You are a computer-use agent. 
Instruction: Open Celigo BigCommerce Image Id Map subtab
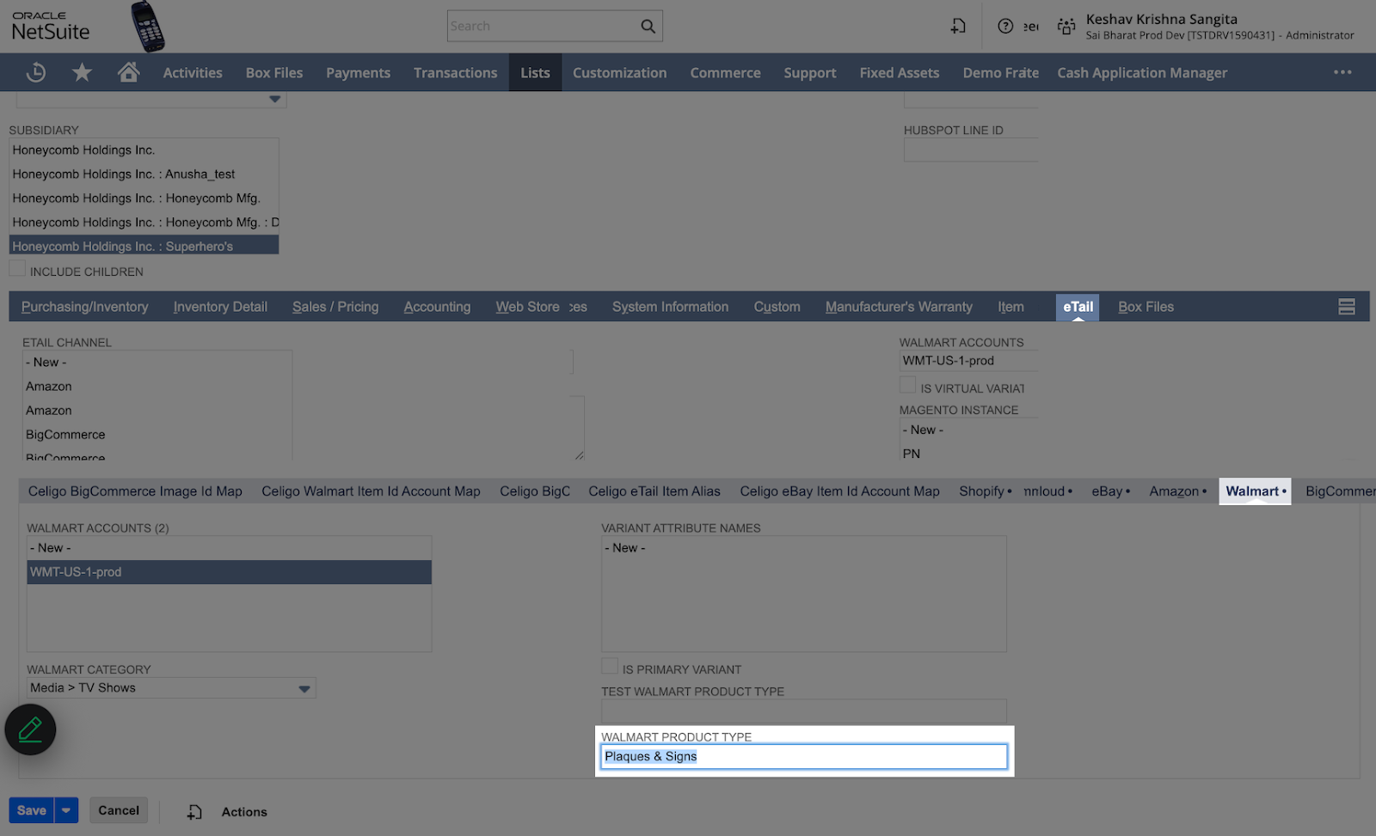click(x=135, y=491)
